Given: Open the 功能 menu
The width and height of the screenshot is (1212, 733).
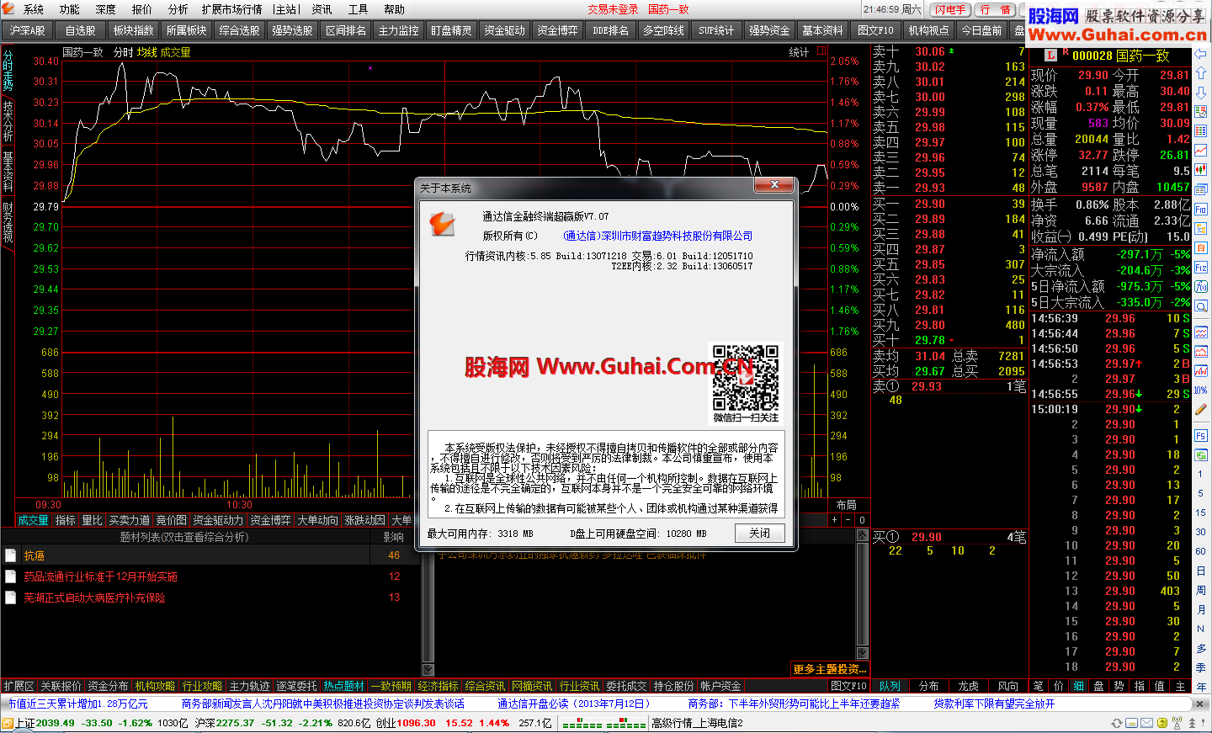Looking at the screenshot, I should pyautogui.click(x=70, y=9).
